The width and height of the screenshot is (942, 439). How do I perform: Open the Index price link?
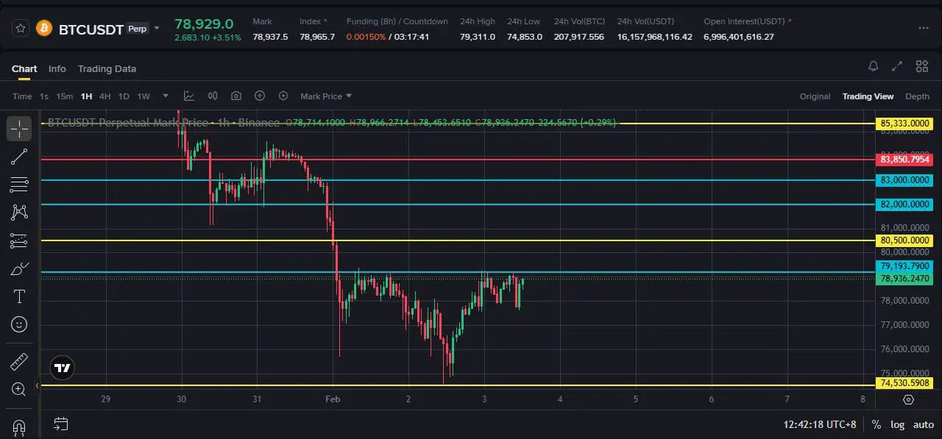click(314, 21)
